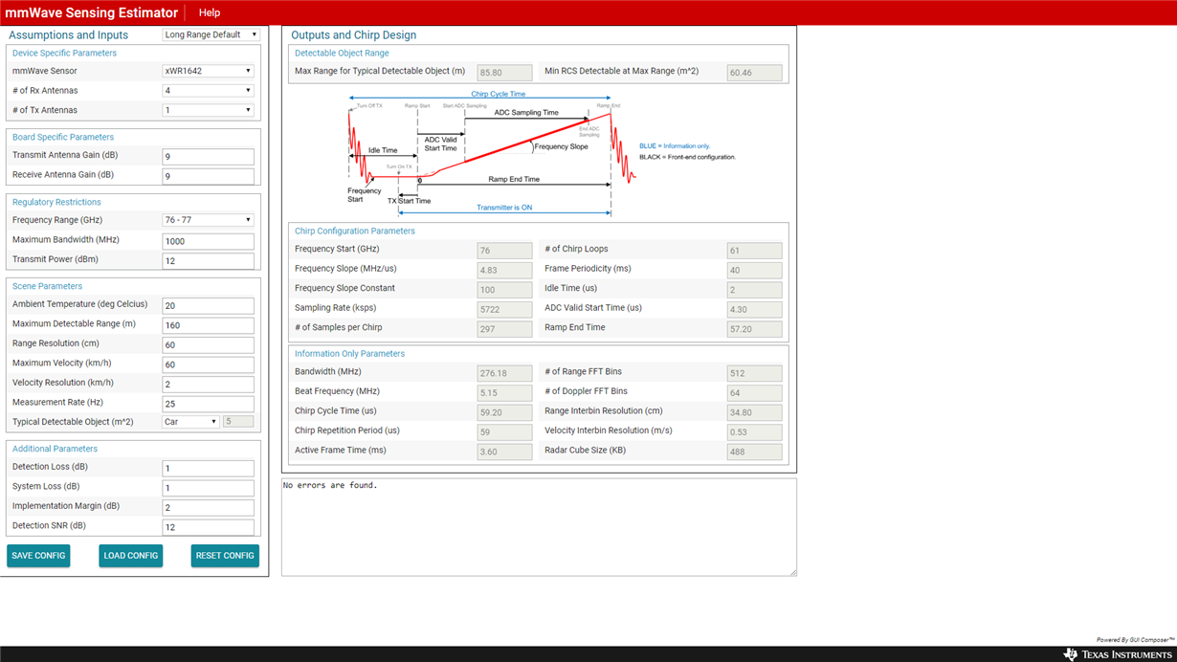This screenshot has height=662, width=1177.
Task: Click the Maximum Bandwidth (MHz) field
Action: [x=208, y=241]
